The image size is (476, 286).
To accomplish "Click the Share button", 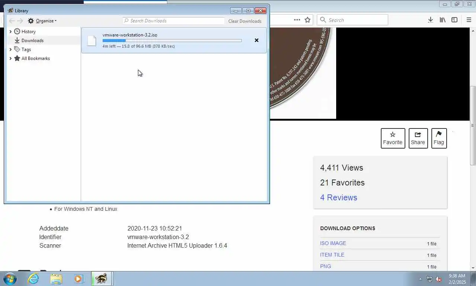I will pos(418,138).
